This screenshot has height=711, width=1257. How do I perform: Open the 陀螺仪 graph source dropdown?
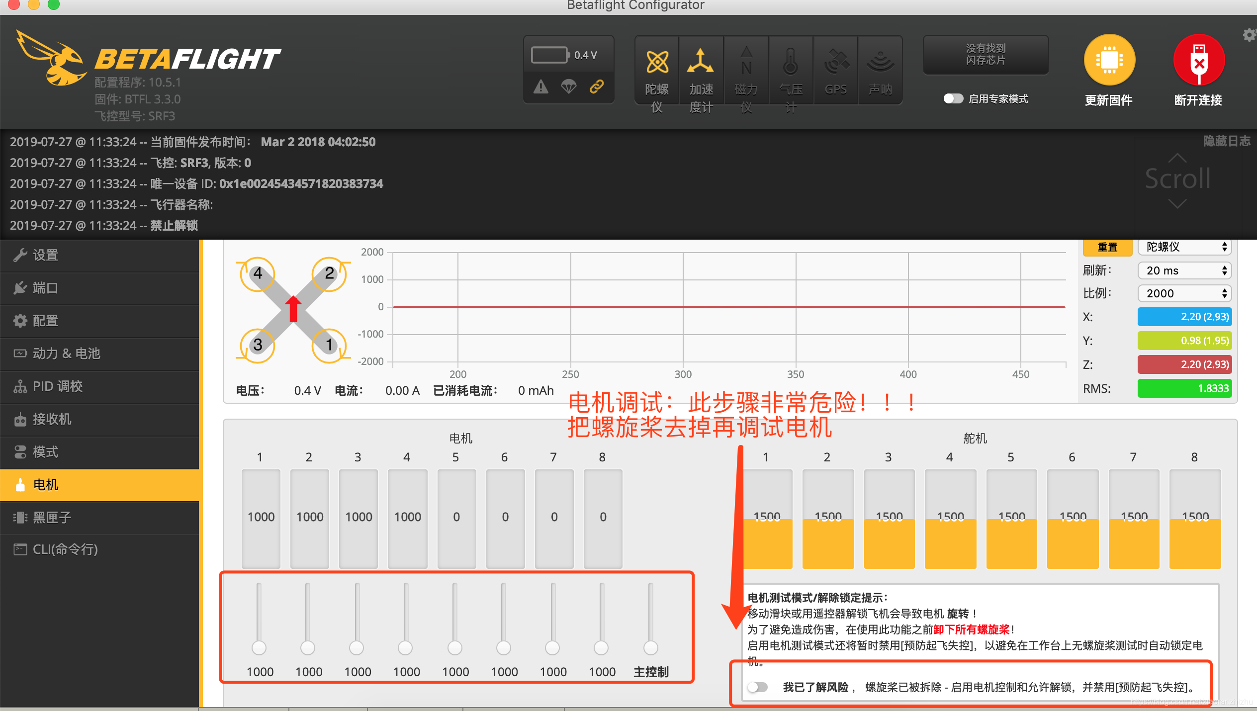click(1184, 247)
